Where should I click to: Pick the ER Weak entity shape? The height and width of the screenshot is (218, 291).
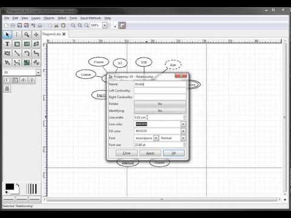[x=15, y=81]
